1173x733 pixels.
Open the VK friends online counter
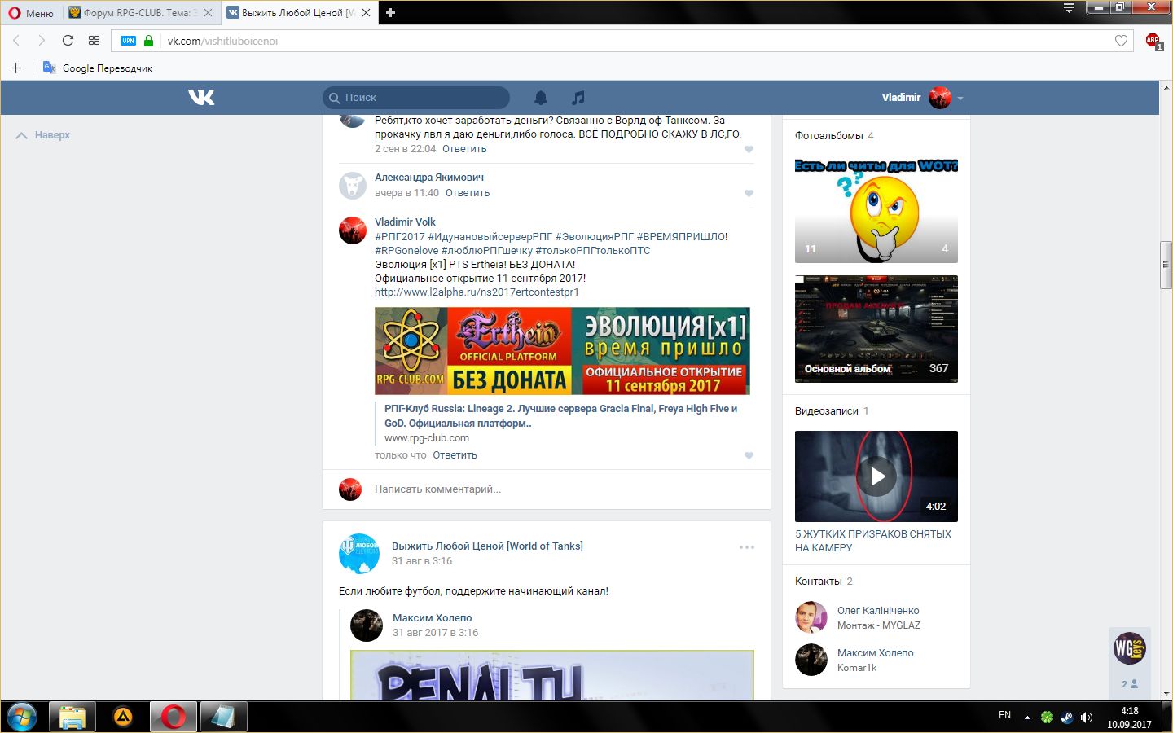pyautogui.click(x=1129, y=684)
